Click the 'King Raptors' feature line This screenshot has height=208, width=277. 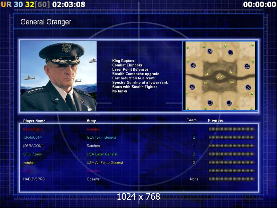(123, 61)
